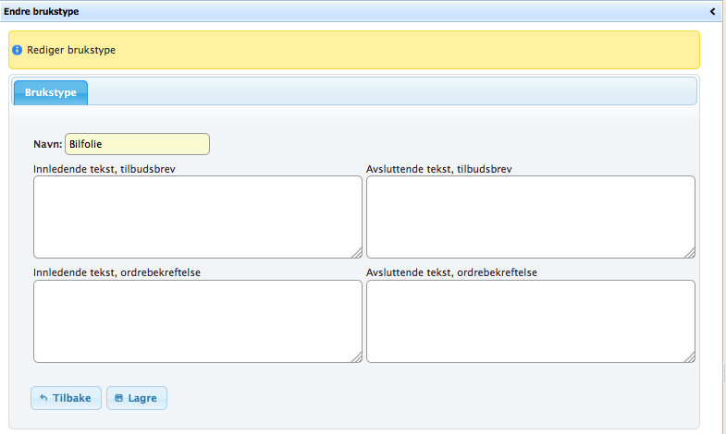Collapse the Endre brukstype panel with the chevron
Screen dimensions: 726x434
(712, 12)
